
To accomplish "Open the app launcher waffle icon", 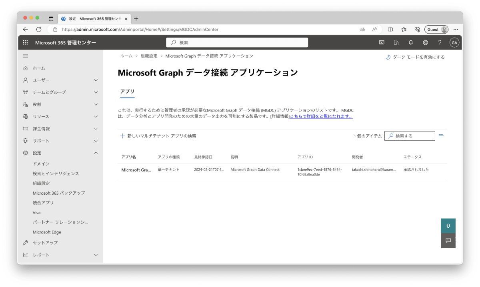I will (25, 43).
